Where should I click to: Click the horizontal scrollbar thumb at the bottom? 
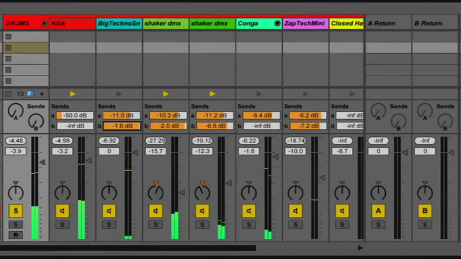[x=128, y=248]
